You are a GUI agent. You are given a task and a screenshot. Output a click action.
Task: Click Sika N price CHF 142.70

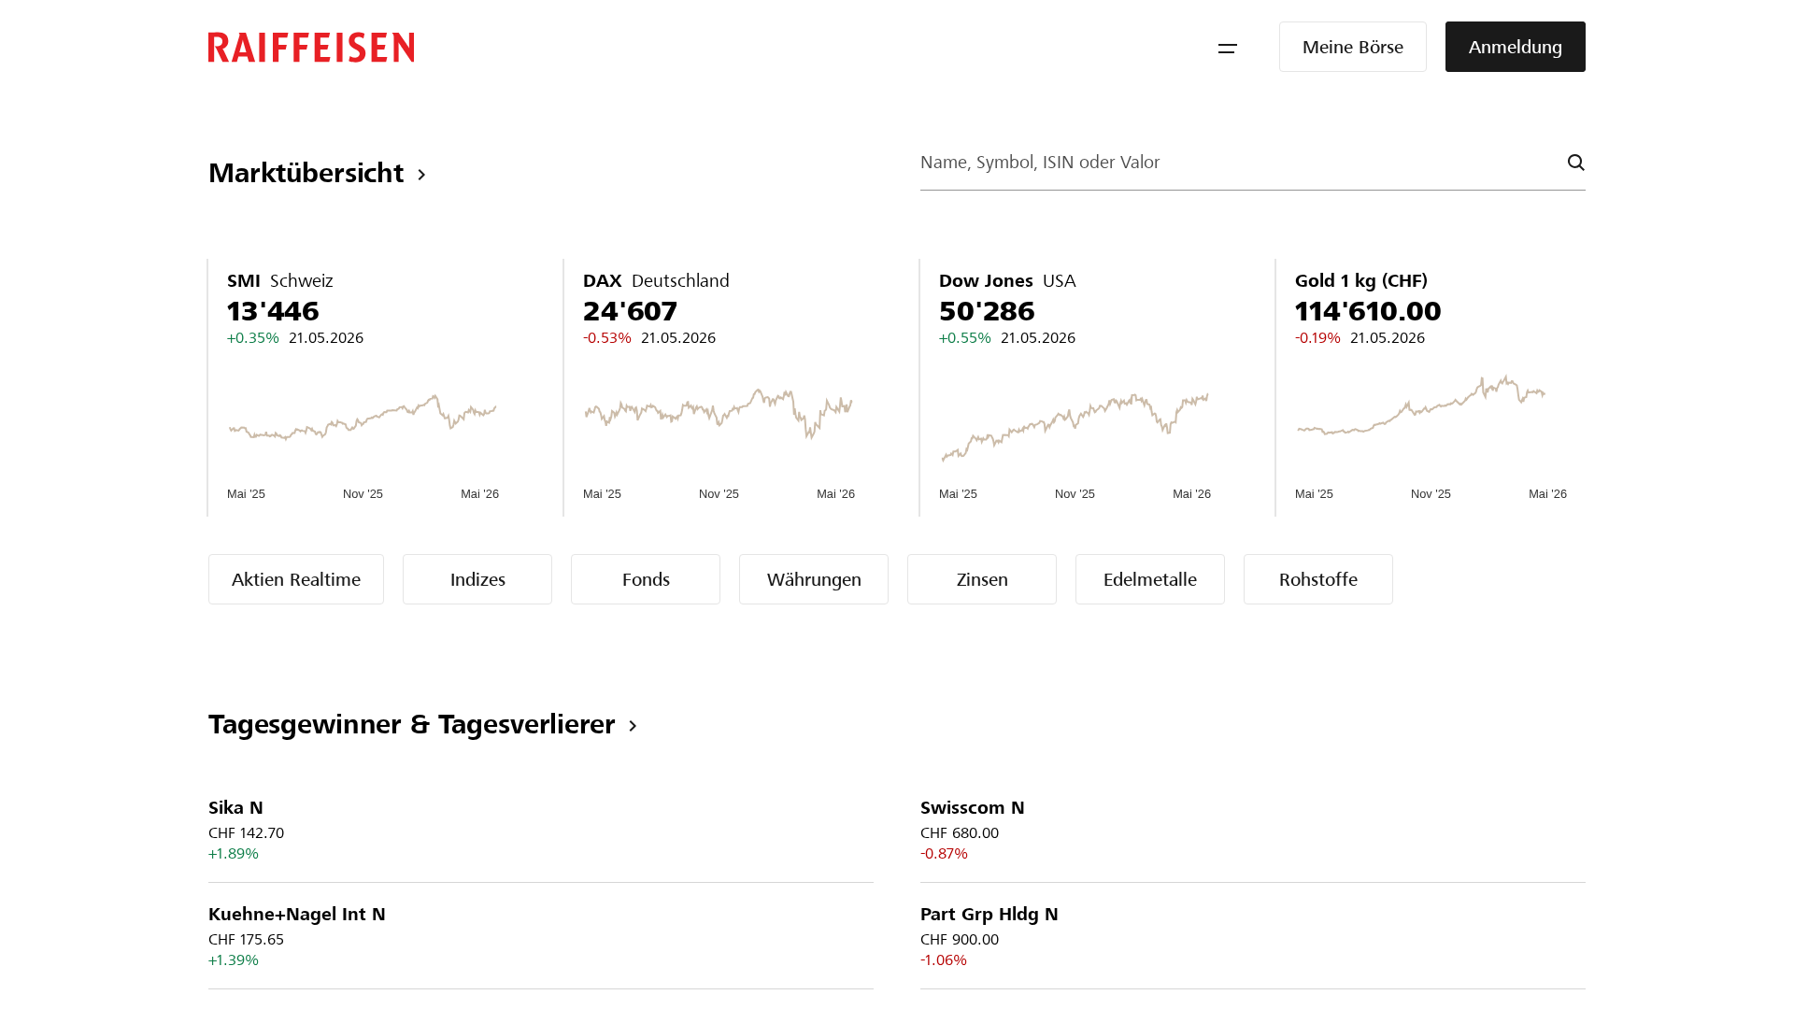(x=246, y=833)
